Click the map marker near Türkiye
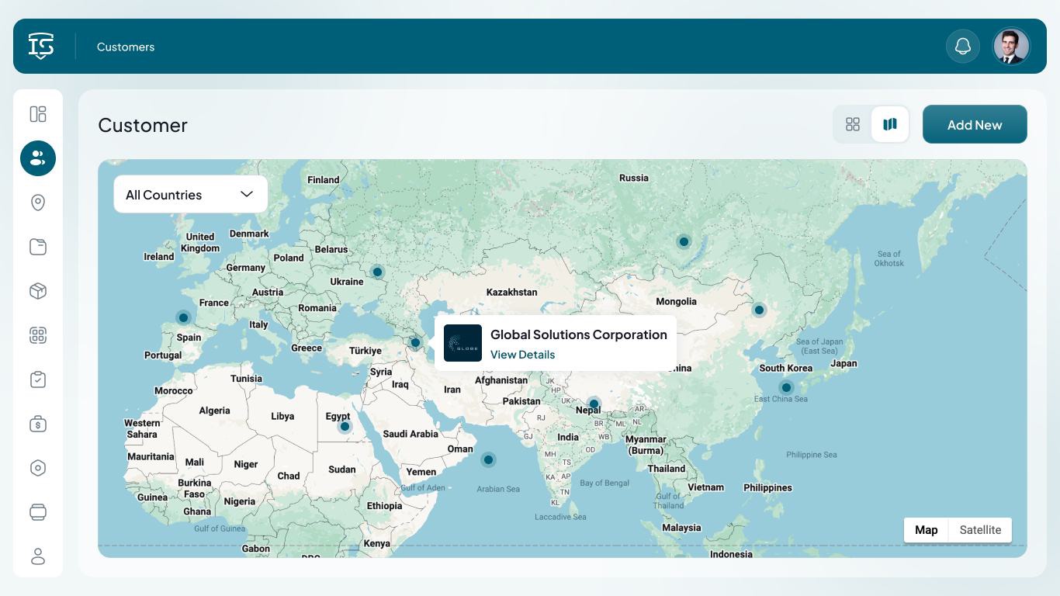The height and width of the screenshot is (596, 1060). (415, 342)
